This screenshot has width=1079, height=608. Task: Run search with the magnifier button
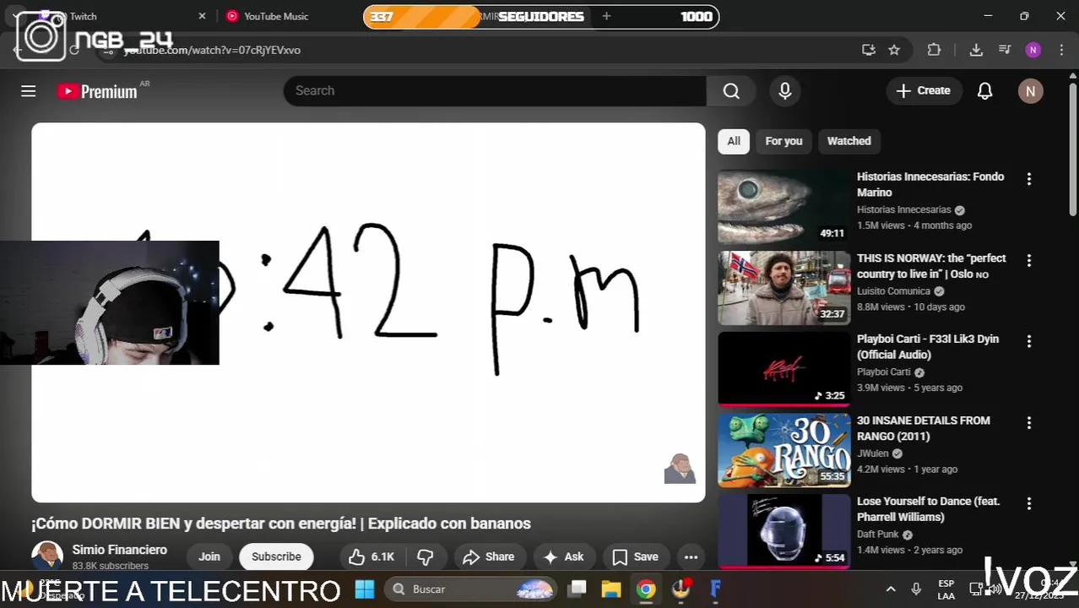[731, 90]
